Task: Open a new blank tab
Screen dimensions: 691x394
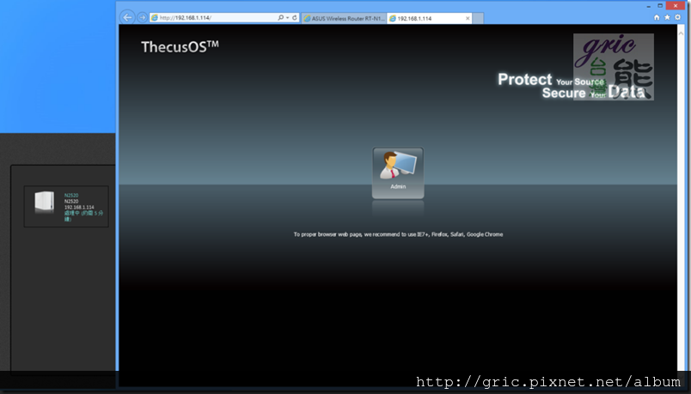Action: pyautogui.click(x=478, y=19)
